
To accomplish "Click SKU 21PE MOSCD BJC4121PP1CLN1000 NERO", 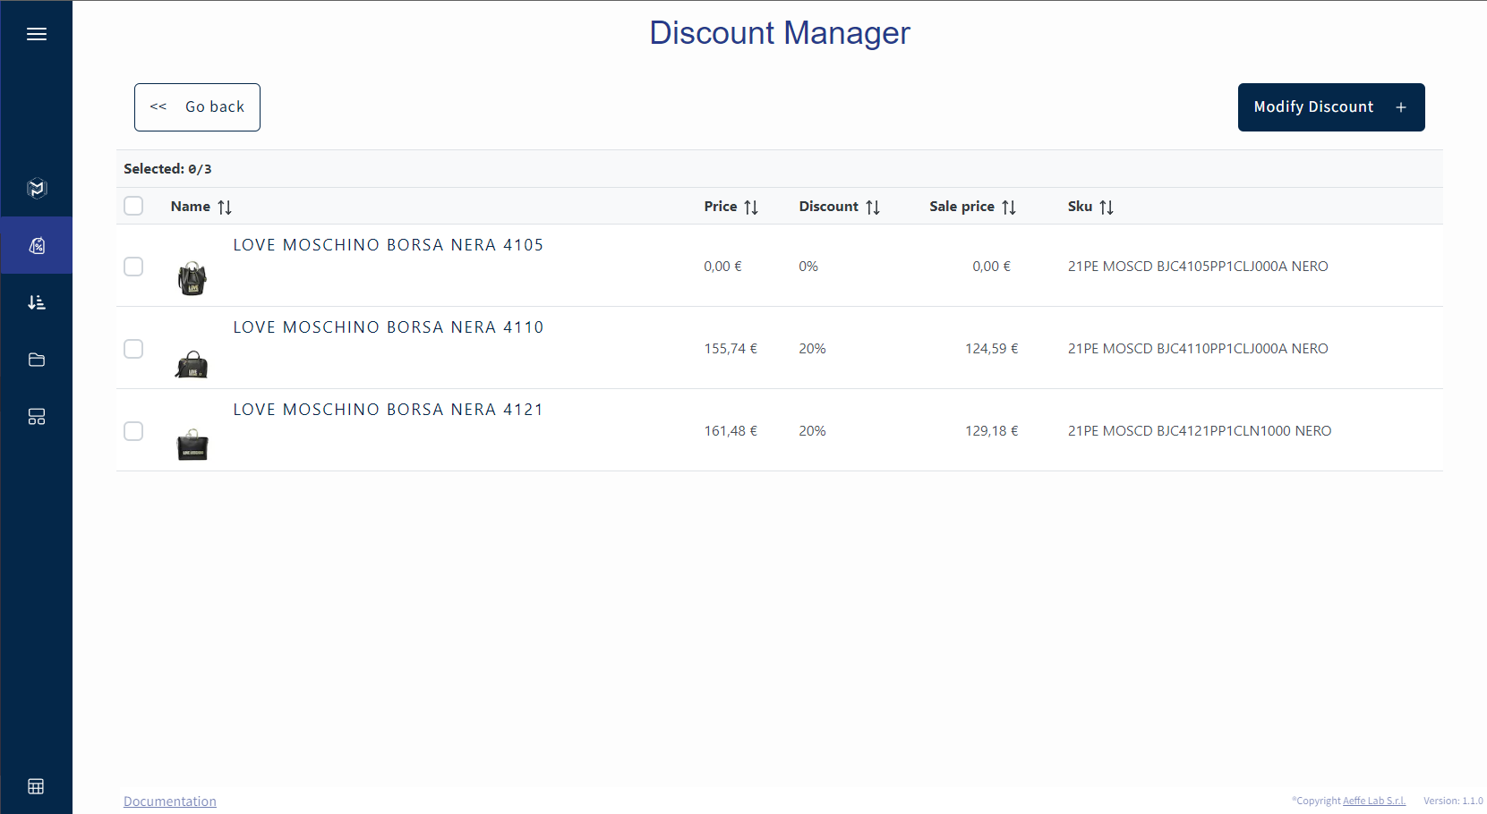I will pos(1200,431).
